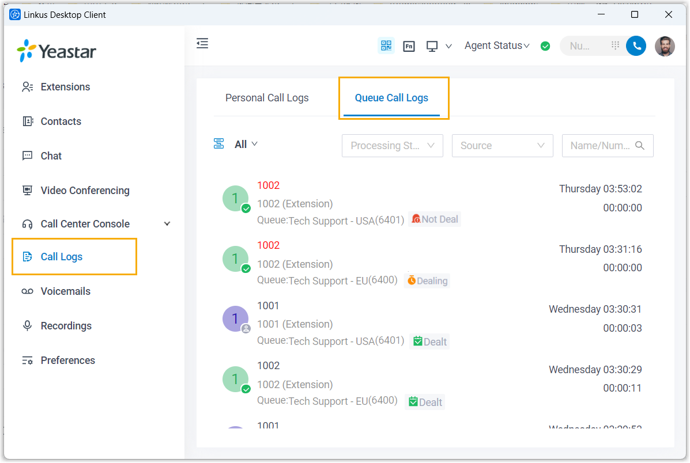This screenshot has height=463, width=690.
Task: Click the QR code login icon
Action: 386,46
